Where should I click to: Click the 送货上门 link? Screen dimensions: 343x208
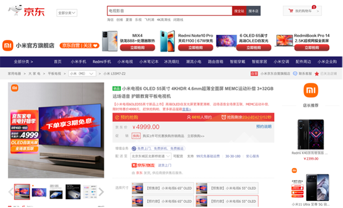[x=165, y=166]
